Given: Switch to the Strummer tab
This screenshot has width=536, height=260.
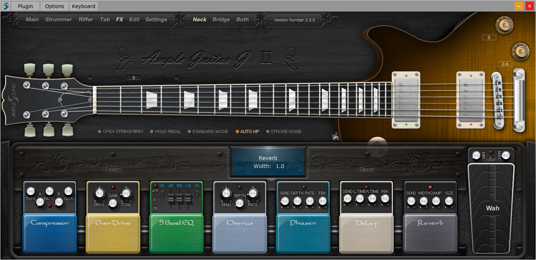Looking at the screenshot, I should click(59, 20).
